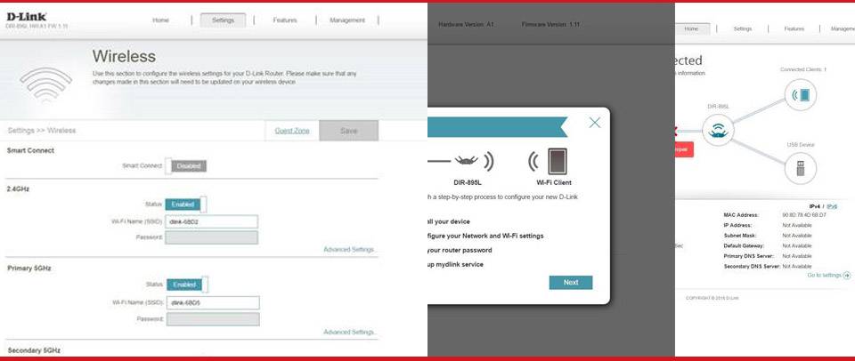
Task: Click the 'Connected Clients: 1' label
Action: [802, 69]
